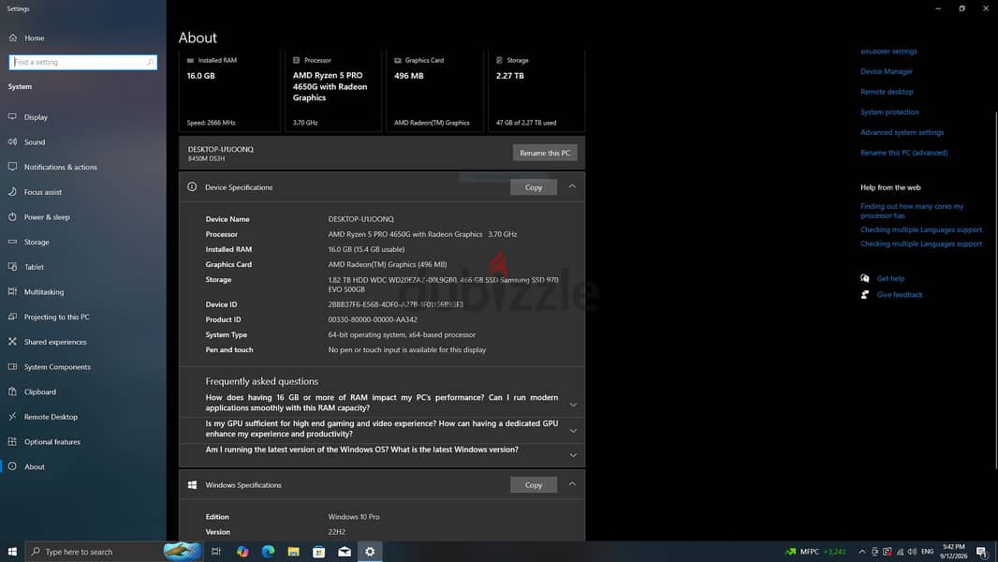Open Advanced system settings link
The image size is (998, 562).
[x=902, y=132]
